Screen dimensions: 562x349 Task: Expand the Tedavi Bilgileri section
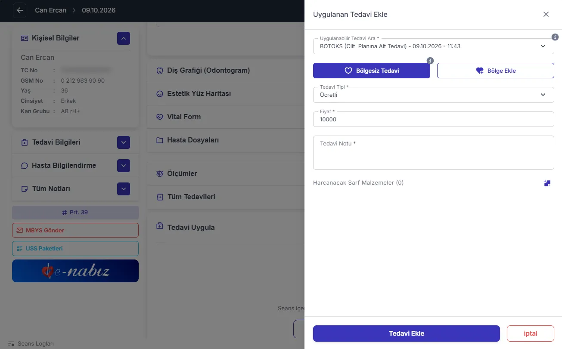pyautogui.click(x=124, y=142)
